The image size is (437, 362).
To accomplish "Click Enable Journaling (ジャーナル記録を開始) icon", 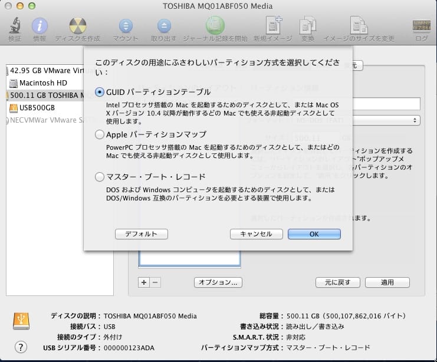I will click(215, 25).
